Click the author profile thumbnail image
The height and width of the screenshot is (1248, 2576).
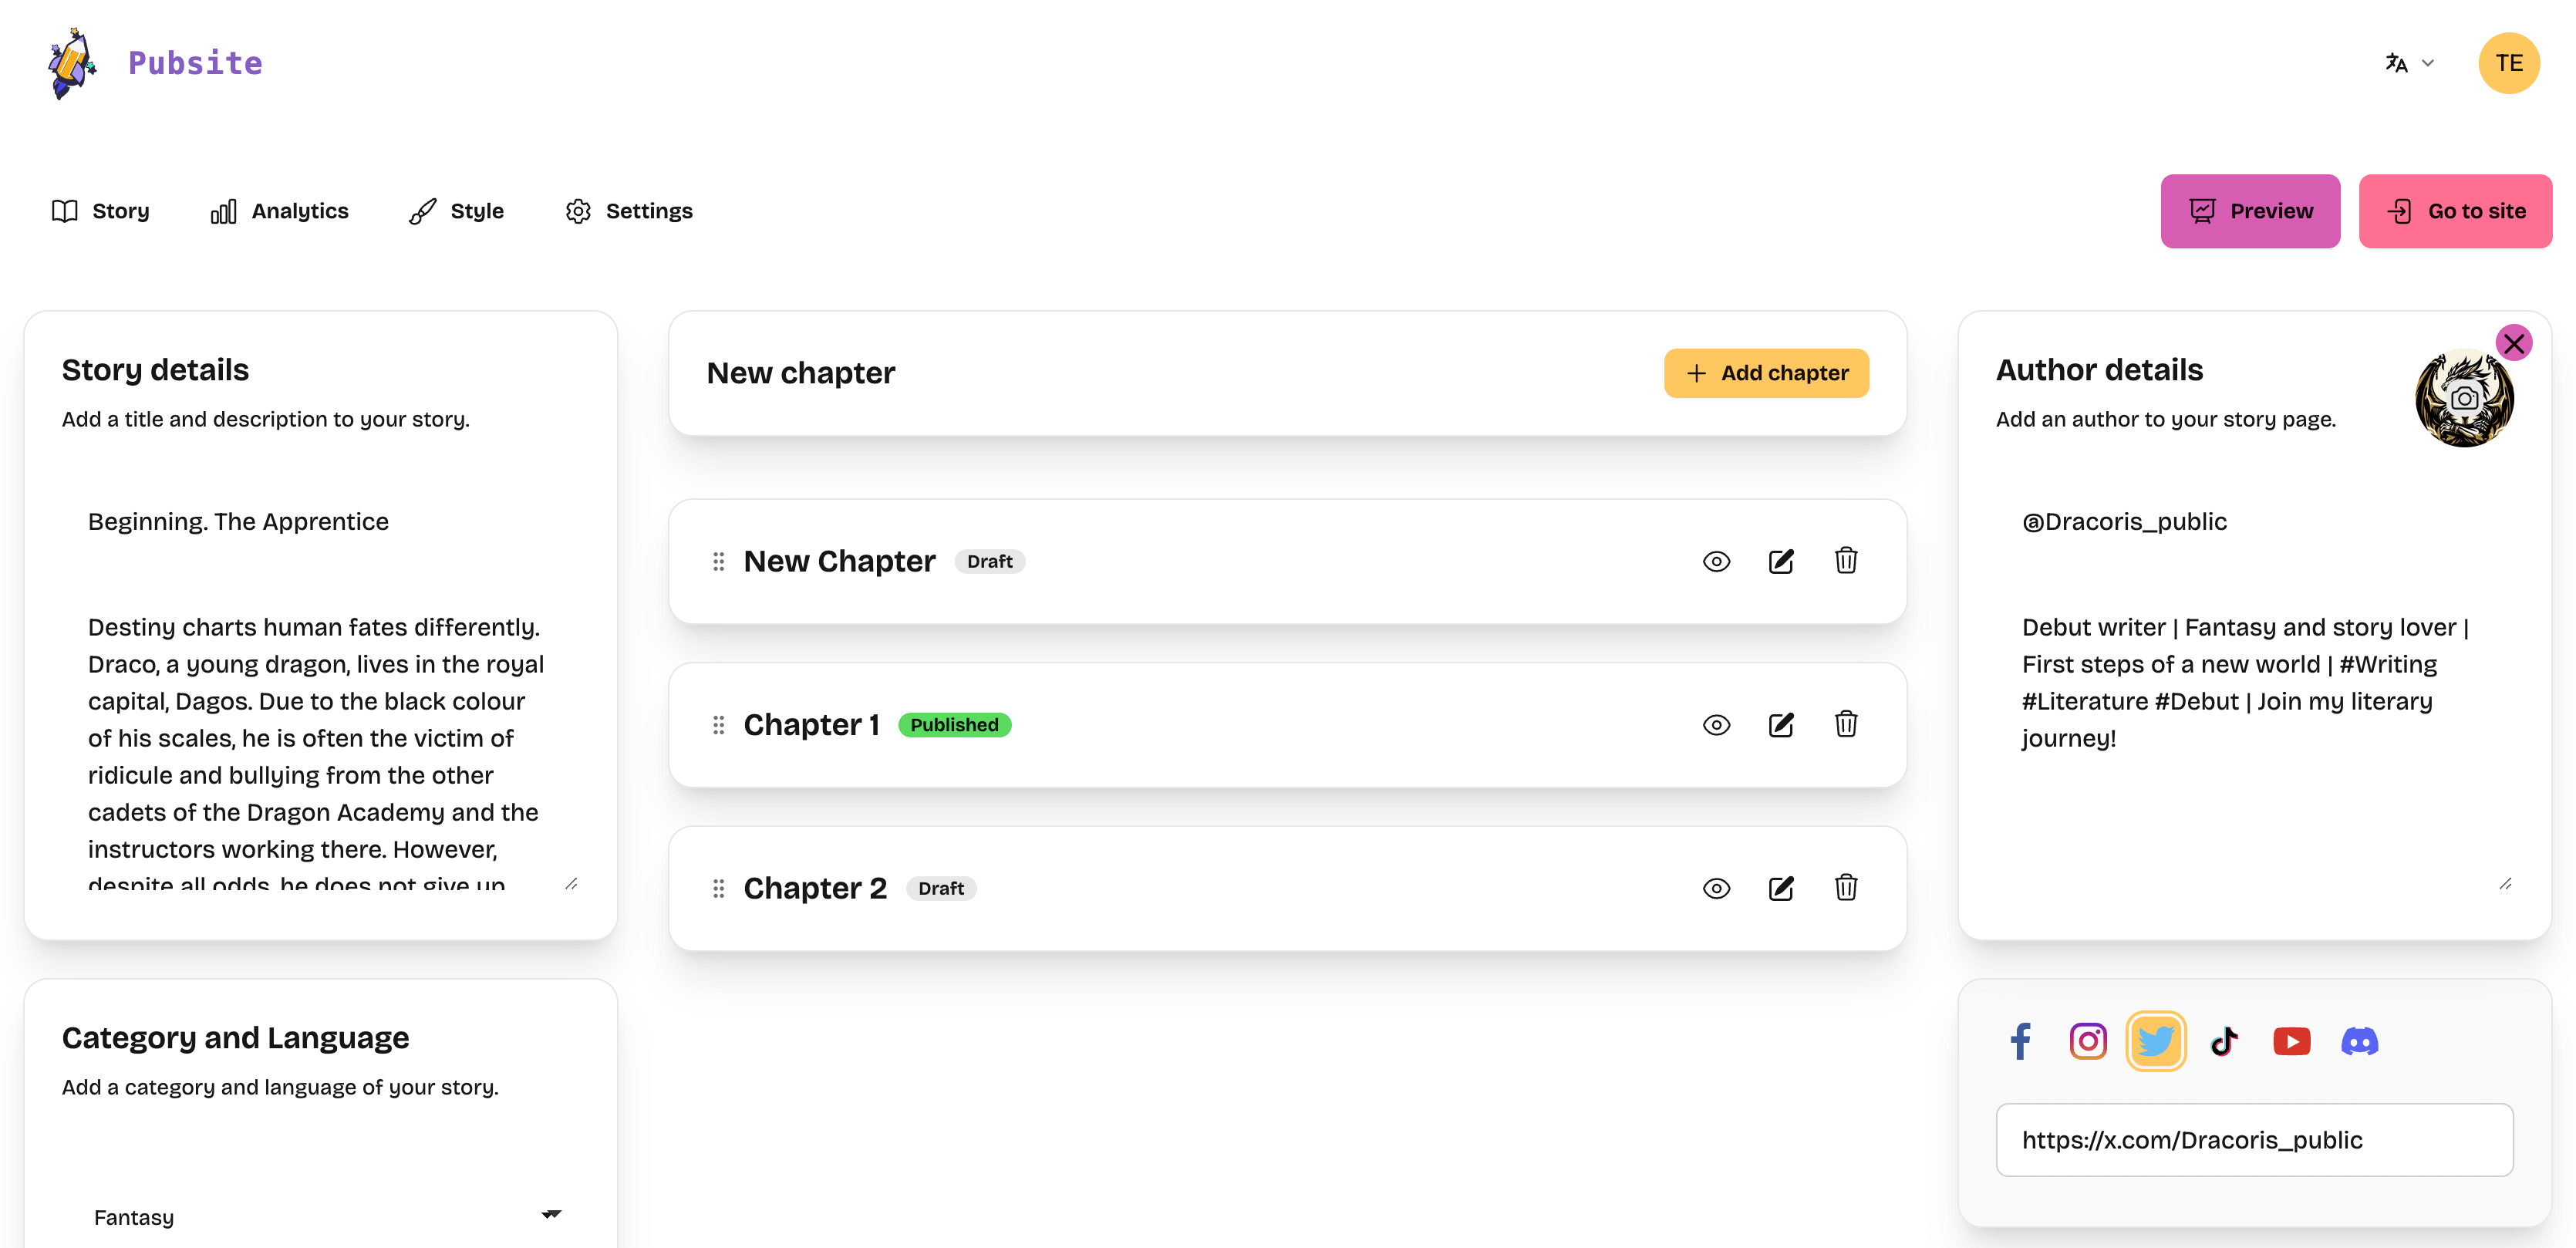coord(2464,399)
